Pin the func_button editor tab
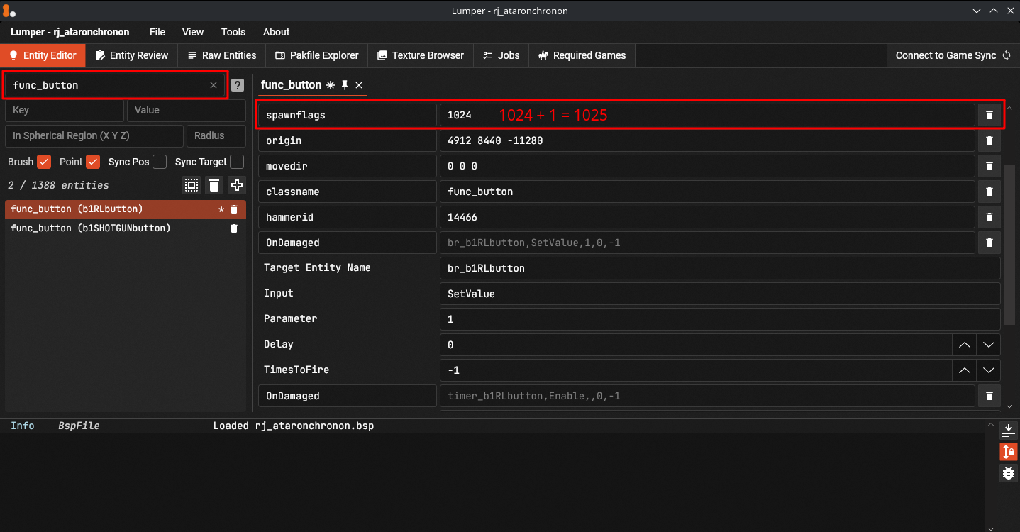This screenshot has height=532, width=1020. [x=345, y=85]
